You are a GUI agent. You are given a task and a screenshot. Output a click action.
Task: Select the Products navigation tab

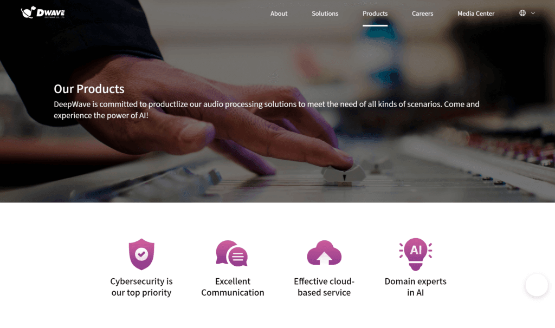(375, 14)
